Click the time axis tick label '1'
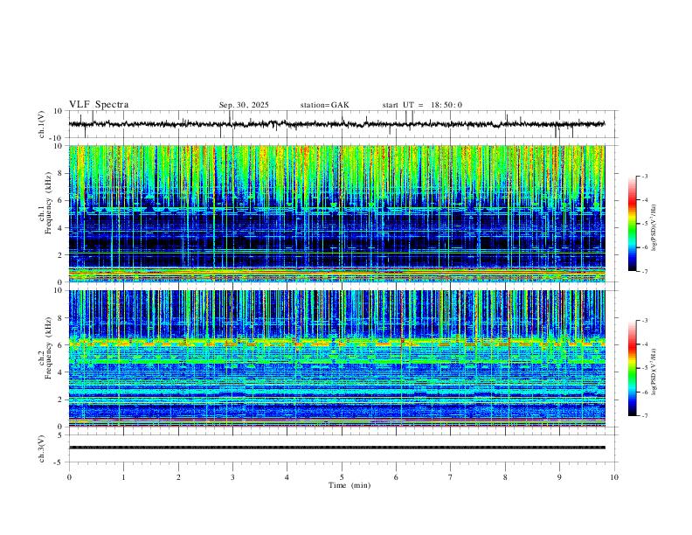Screen dimensions: 692x535 (123, 477)
